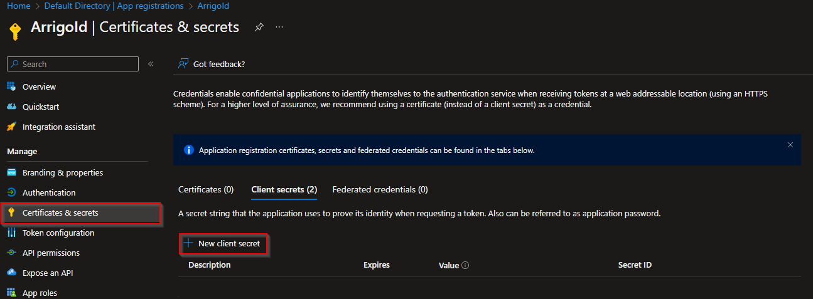Collapse the sidebar with double chevron
Image resolution: width=813 pixels, height=299 pixels.
(x=151, y=64)
